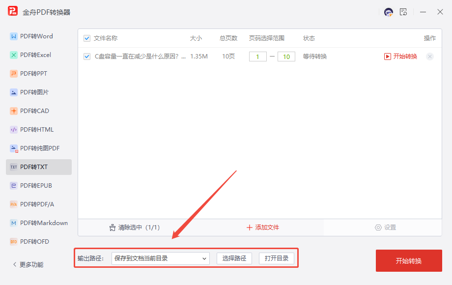Click the plus icon for 添加文件
This screenshot has width=452, height=285.
coord(250,228)
